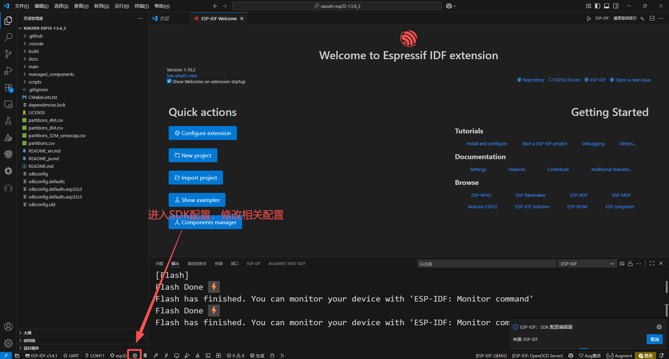This screenshot has width=669, height=359.
Task: Open the Extensions view
Action: pyautogui.click(x=8, y=87)
